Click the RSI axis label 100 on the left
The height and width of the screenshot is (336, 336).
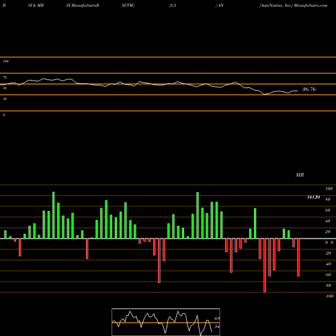(x=6, y=61)
